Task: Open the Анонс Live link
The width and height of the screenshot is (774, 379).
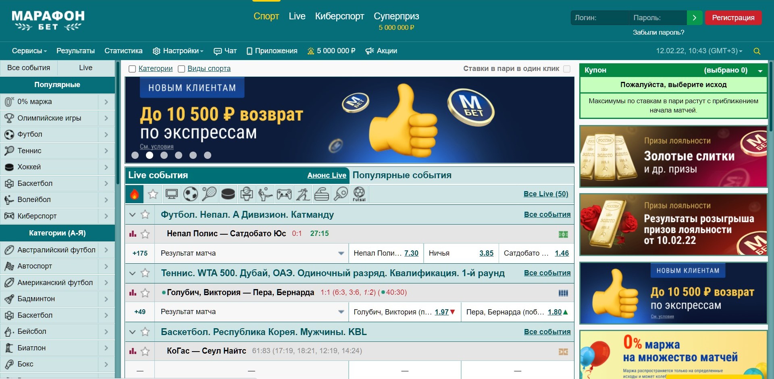Action: [x=327, y=175]
